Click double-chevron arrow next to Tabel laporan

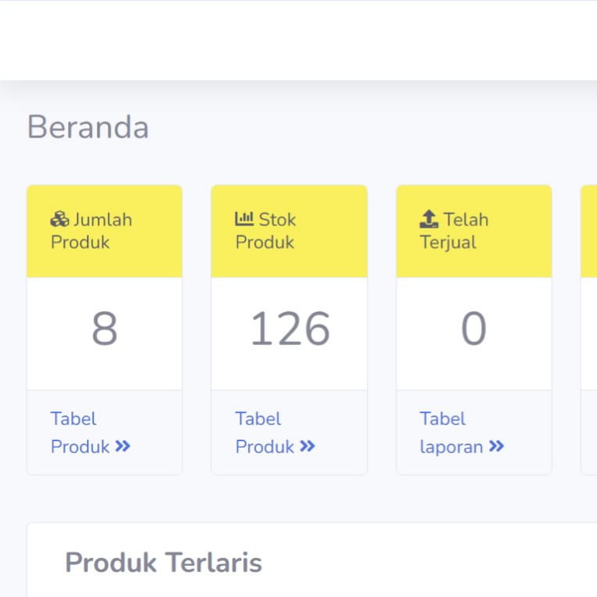pos(496,447)
